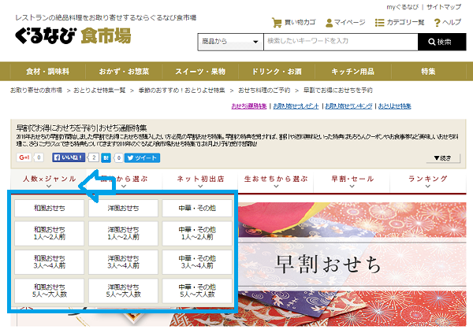
Task: Select 中華・その他 category
Action: point(197,208)
